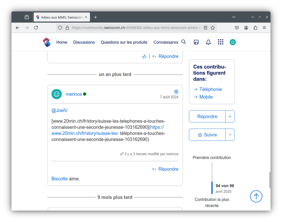The height and width of the screenshot is (222, 282).
Task: Open the Téléphonie category link
Action: coord(210,89)
